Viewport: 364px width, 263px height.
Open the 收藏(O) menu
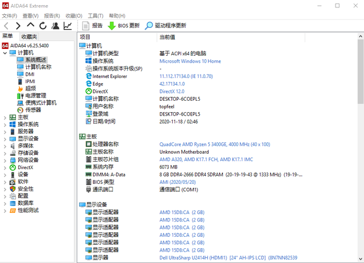(74, 15)
